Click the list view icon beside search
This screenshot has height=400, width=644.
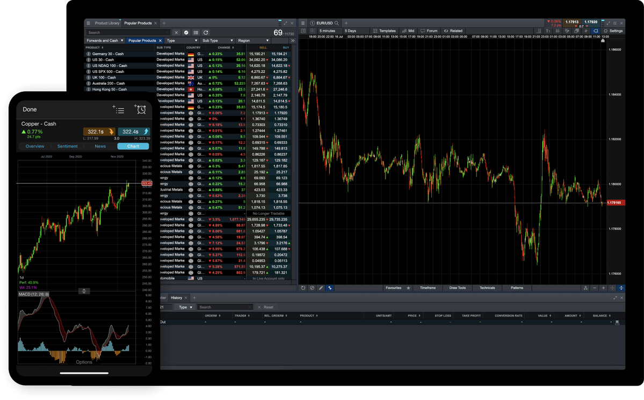click(x=196, y=33)
